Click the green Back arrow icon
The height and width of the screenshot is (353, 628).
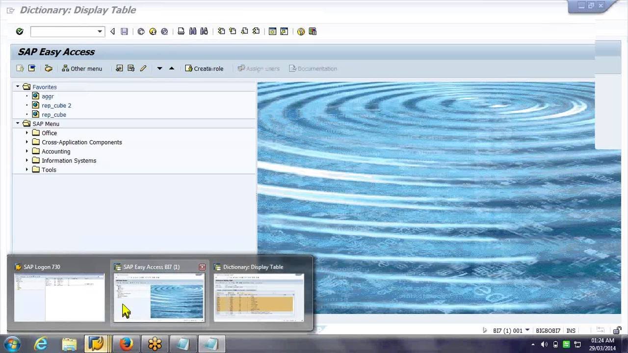click(141, 31)
